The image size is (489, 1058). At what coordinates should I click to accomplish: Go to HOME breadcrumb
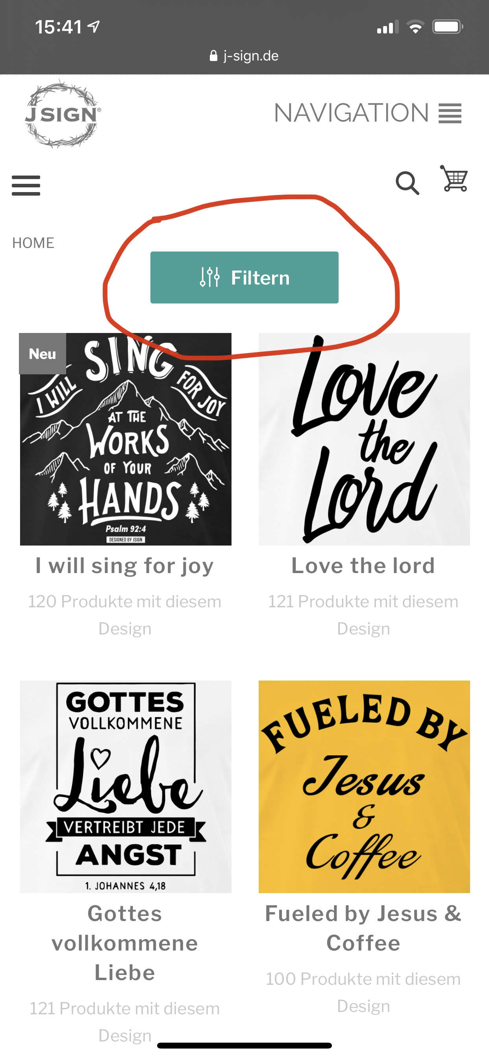pyautogui.click(x=33, y=243)
